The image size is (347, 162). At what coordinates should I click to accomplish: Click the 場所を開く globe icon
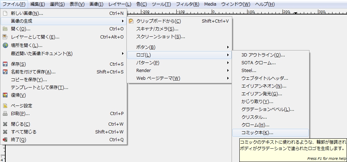click(5, 46)
